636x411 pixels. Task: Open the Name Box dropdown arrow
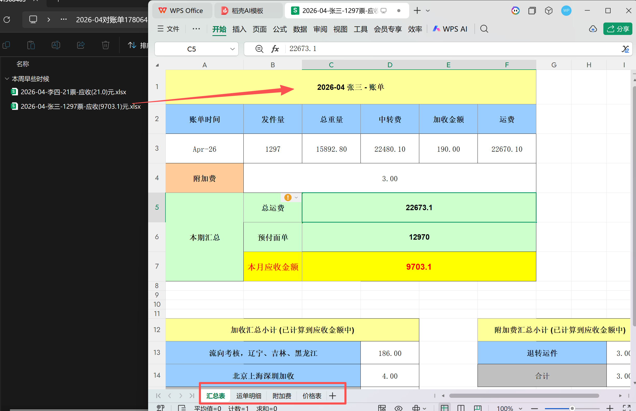[232, 49]
